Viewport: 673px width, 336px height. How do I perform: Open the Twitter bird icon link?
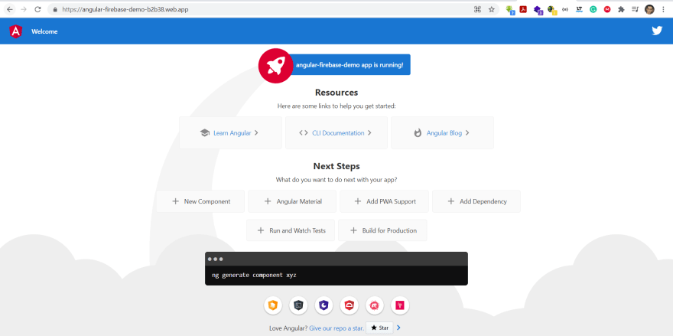(x=657, y=31)
